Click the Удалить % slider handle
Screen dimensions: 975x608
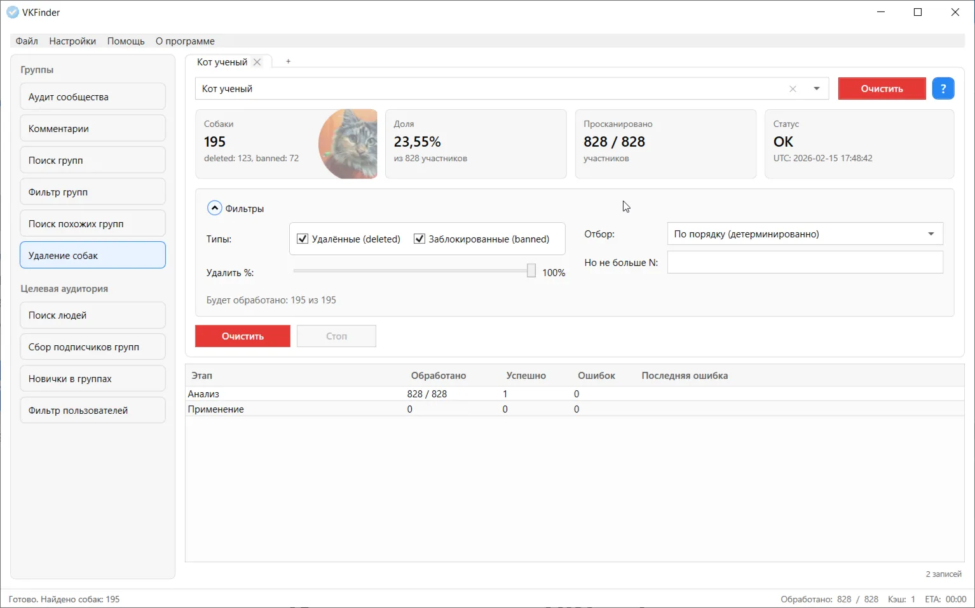tap(531, 271)
